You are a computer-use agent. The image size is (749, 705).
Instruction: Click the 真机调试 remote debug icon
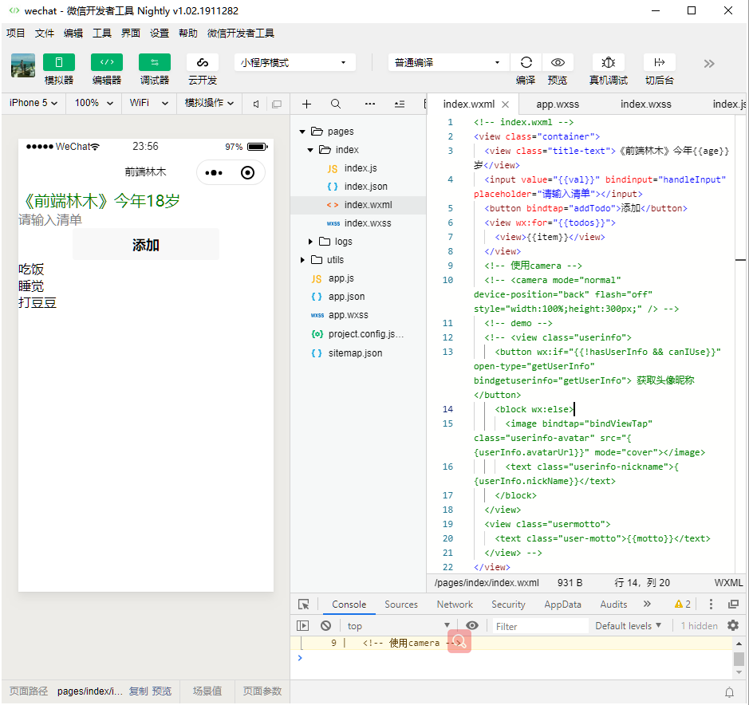coord(608,63)
